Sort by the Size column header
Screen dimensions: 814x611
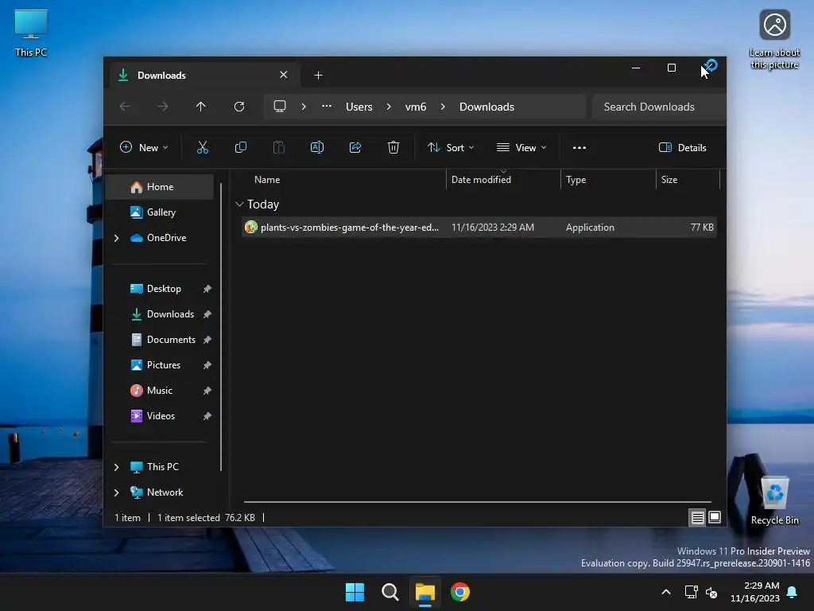[669, 179]
